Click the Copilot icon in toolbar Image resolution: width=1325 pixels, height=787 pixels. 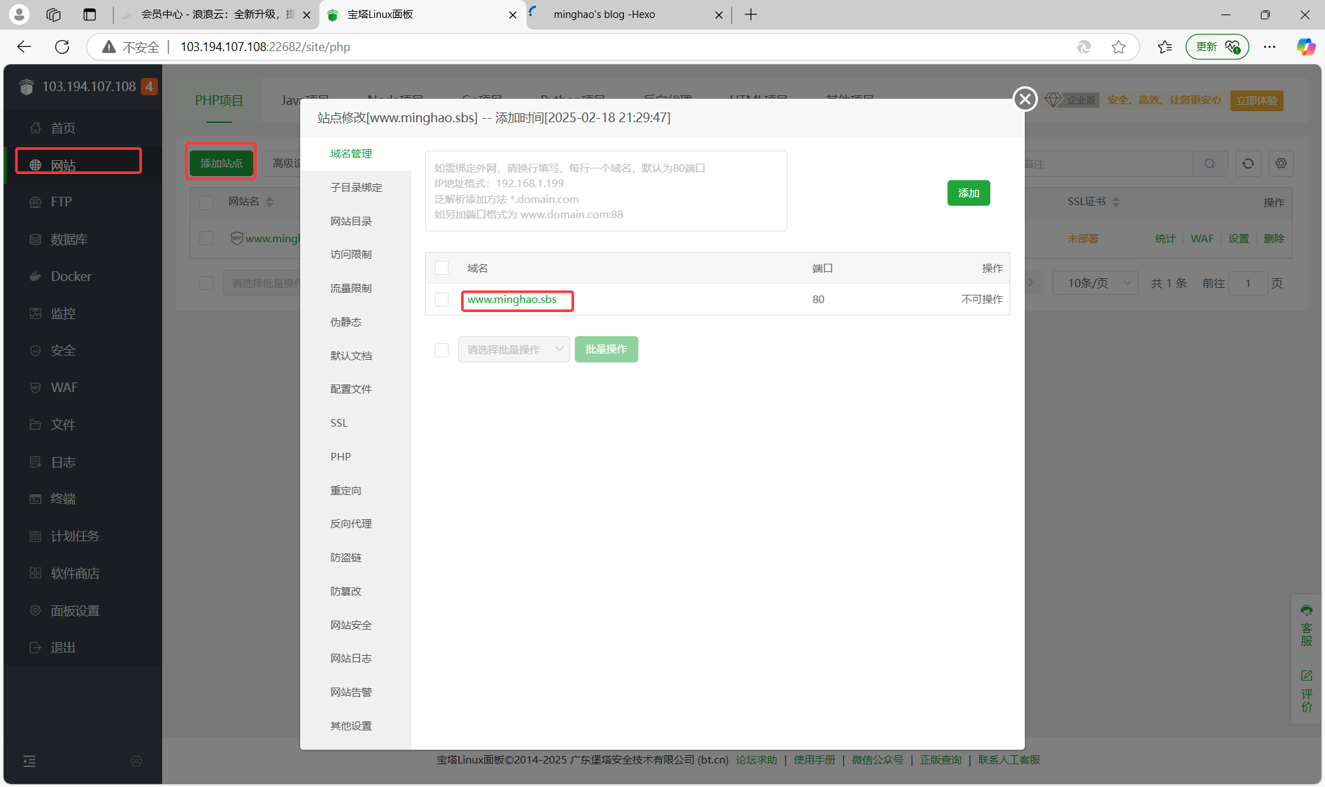pos(1305,47)
